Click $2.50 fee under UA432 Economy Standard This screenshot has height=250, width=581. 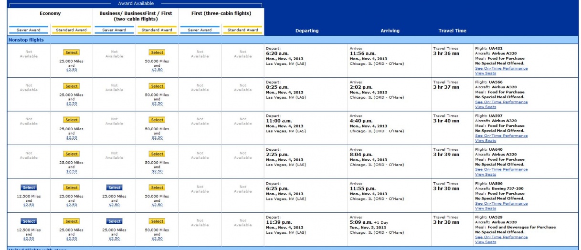point(72,70)
